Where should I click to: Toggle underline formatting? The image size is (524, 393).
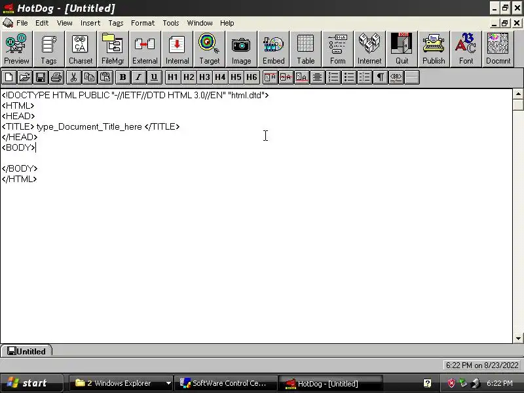tap(154, 77)
